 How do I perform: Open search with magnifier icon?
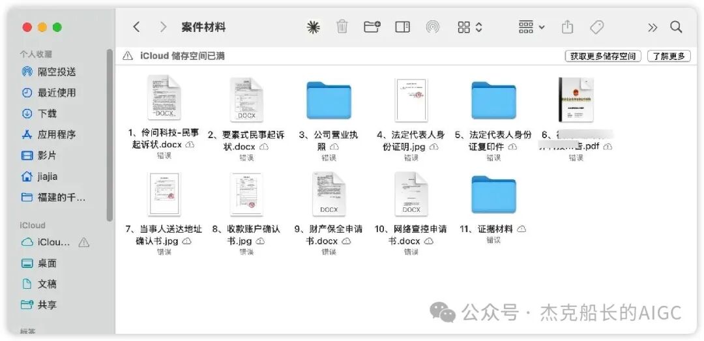coord(676,27)
